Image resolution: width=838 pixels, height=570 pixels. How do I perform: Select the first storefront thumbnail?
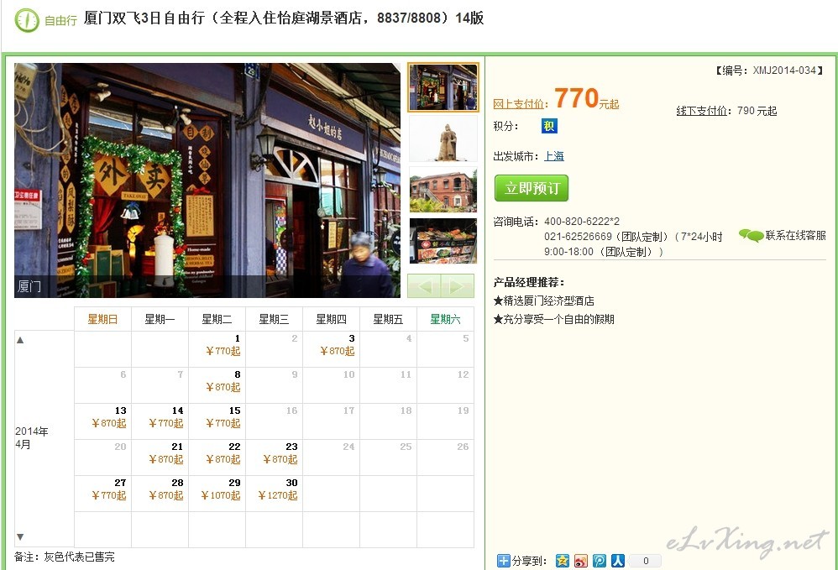(x=443, y=87)
